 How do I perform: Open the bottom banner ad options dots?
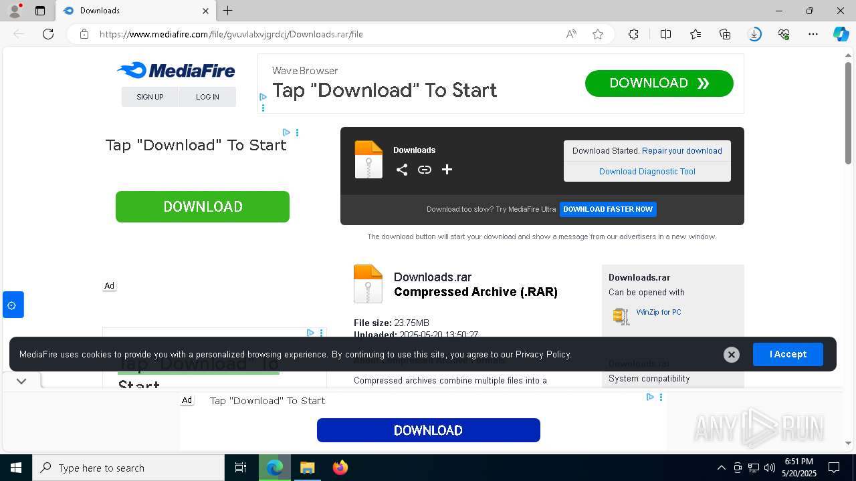click(661, 397)
